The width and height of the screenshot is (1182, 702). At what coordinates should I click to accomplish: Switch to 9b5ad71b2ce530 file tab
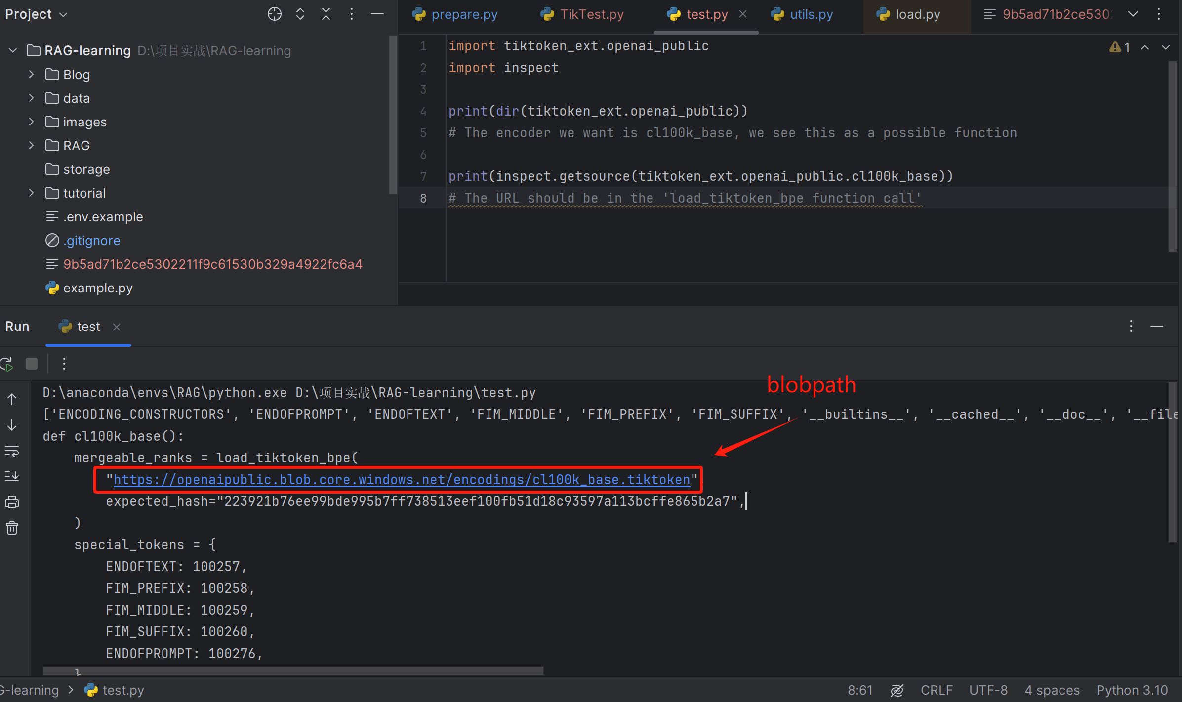click(1047, 14)
